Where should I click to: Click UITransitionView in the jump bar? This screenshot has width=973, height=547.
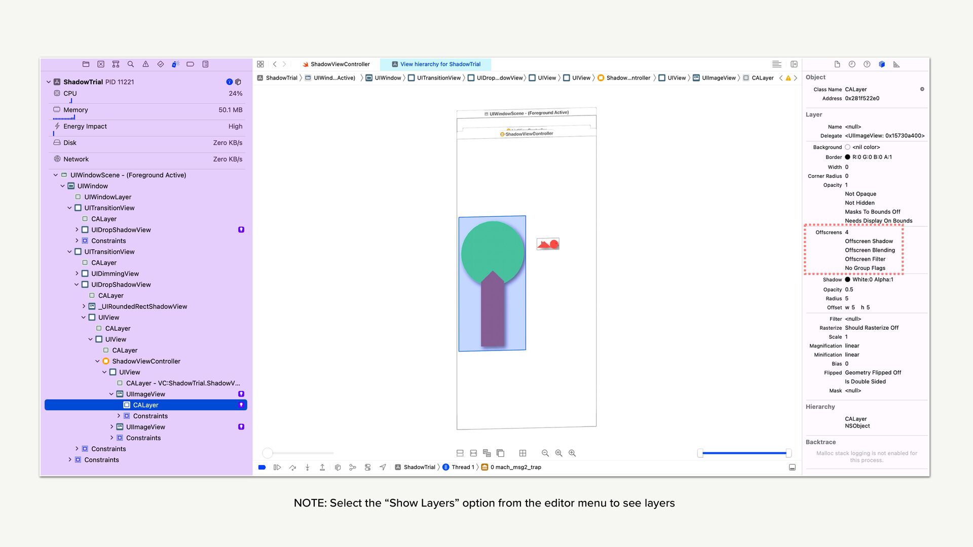(x=434, y=78)
